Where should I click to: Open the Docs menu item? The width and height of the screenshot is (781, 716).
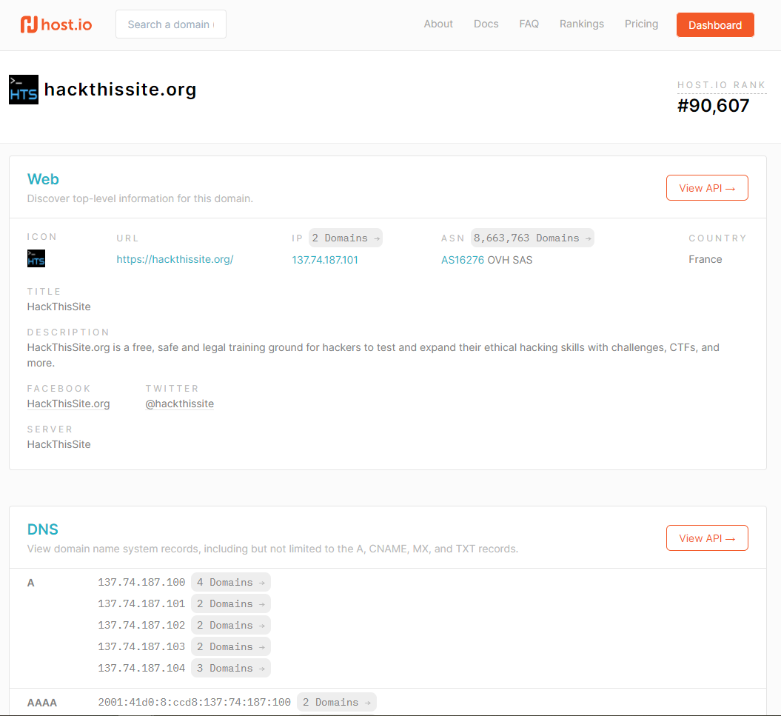point(486,24)
